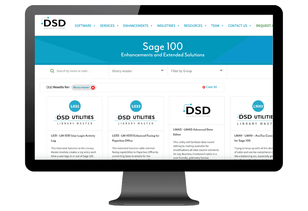Viewport: 308px width, 211px height.
Task: Click the LMAV blue circle badge
Action: point(258,106)
